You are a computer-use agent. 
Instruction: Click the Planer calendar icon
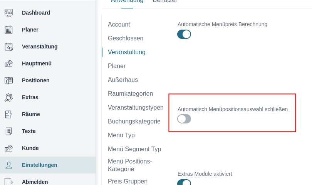point(8,30)
